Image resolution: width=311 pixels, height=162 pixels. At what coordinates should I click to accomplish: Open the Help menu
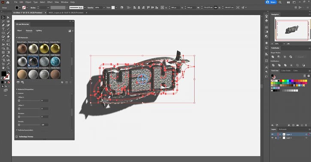72,2
